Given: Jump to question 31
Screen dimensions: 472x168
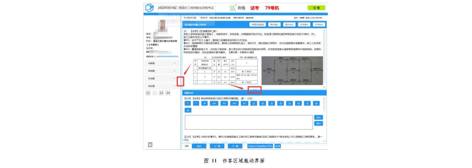Looking at the screenshot, I should (148, 93).
